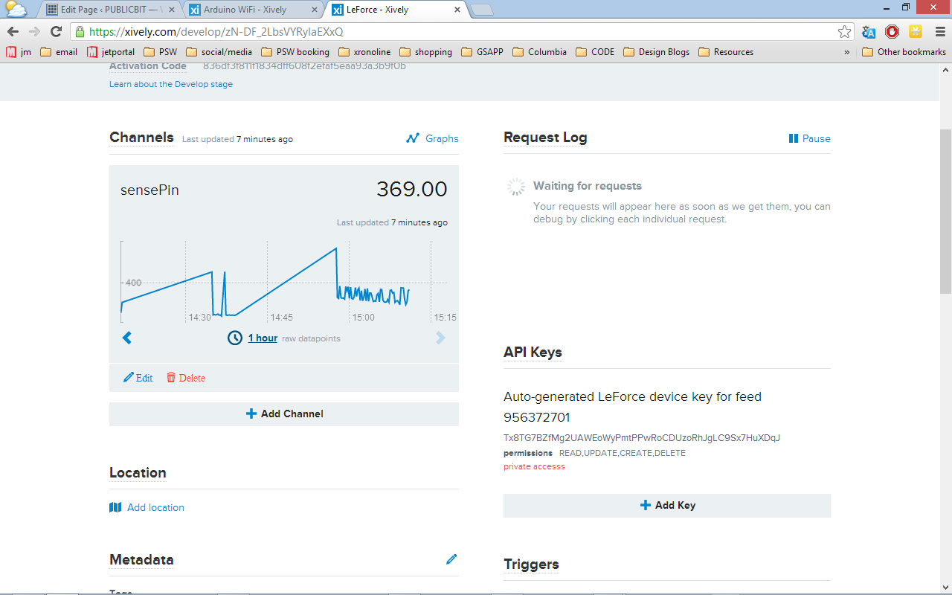Open the 1 hour time range selector

pos(263,338)
